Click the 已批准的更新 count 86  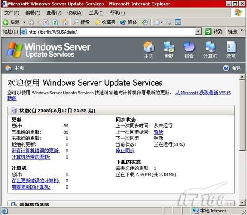click(66, 132)
